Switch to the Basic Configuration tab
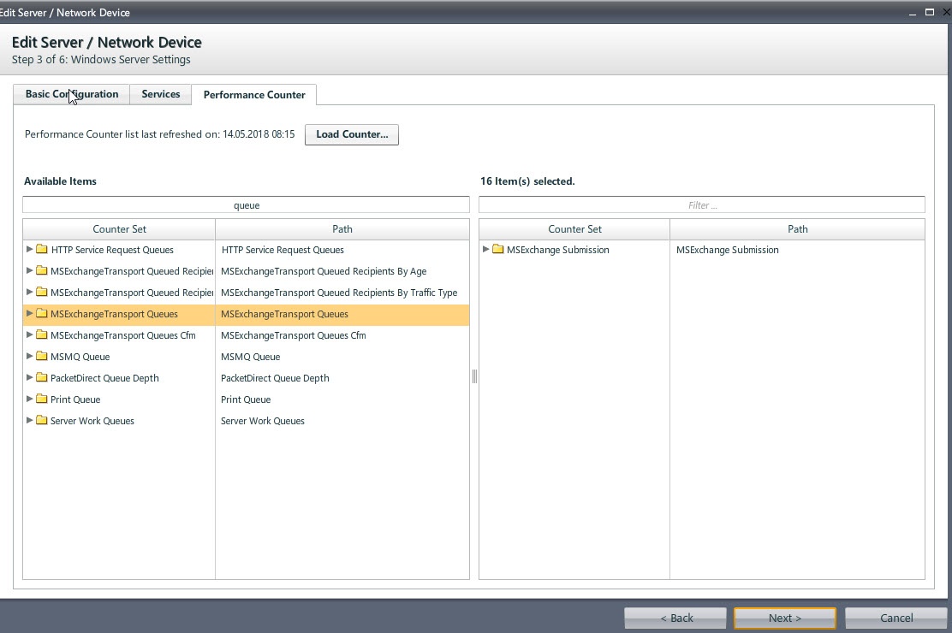 pyautogui.click(x=72, y=94)
